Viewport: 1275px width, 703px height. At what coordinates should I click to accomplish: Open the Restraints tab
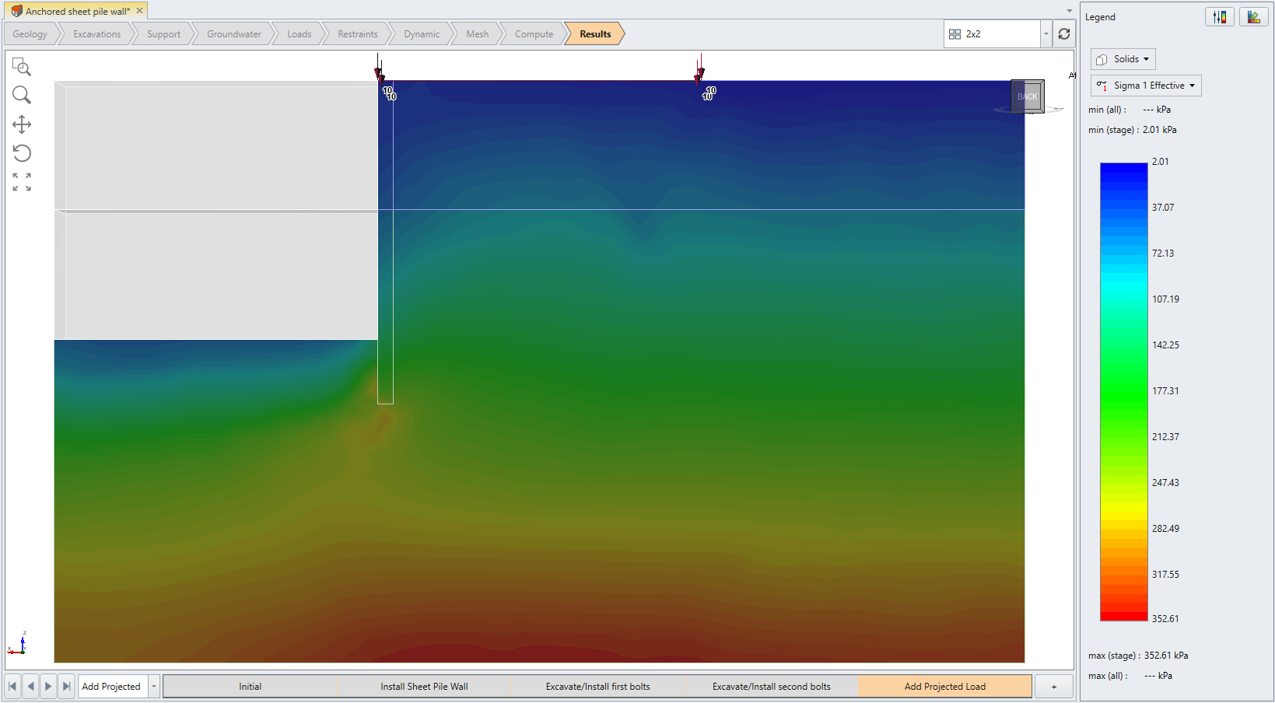coord(358,34)
